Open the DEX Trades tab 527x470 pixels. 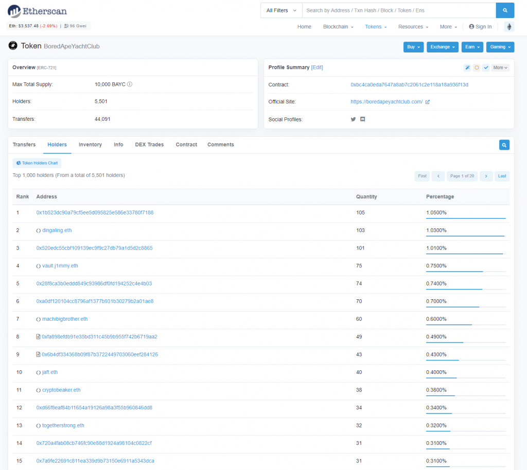click(x=149, y=145)
